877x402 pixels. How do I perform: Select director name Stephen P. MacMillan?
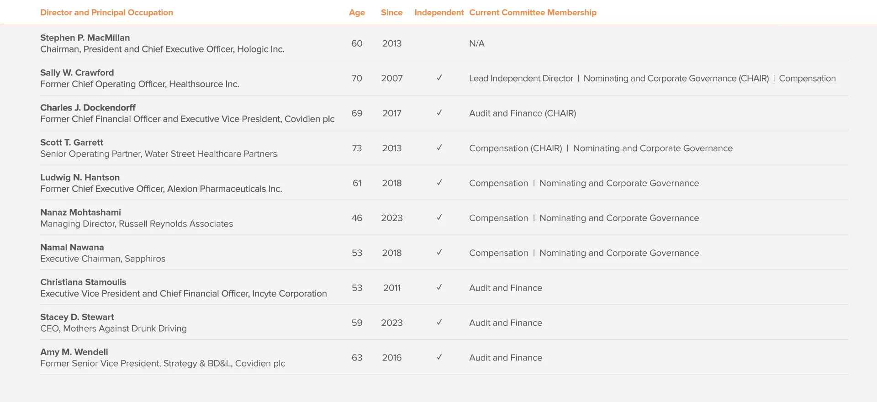click(x=85, y=37)
